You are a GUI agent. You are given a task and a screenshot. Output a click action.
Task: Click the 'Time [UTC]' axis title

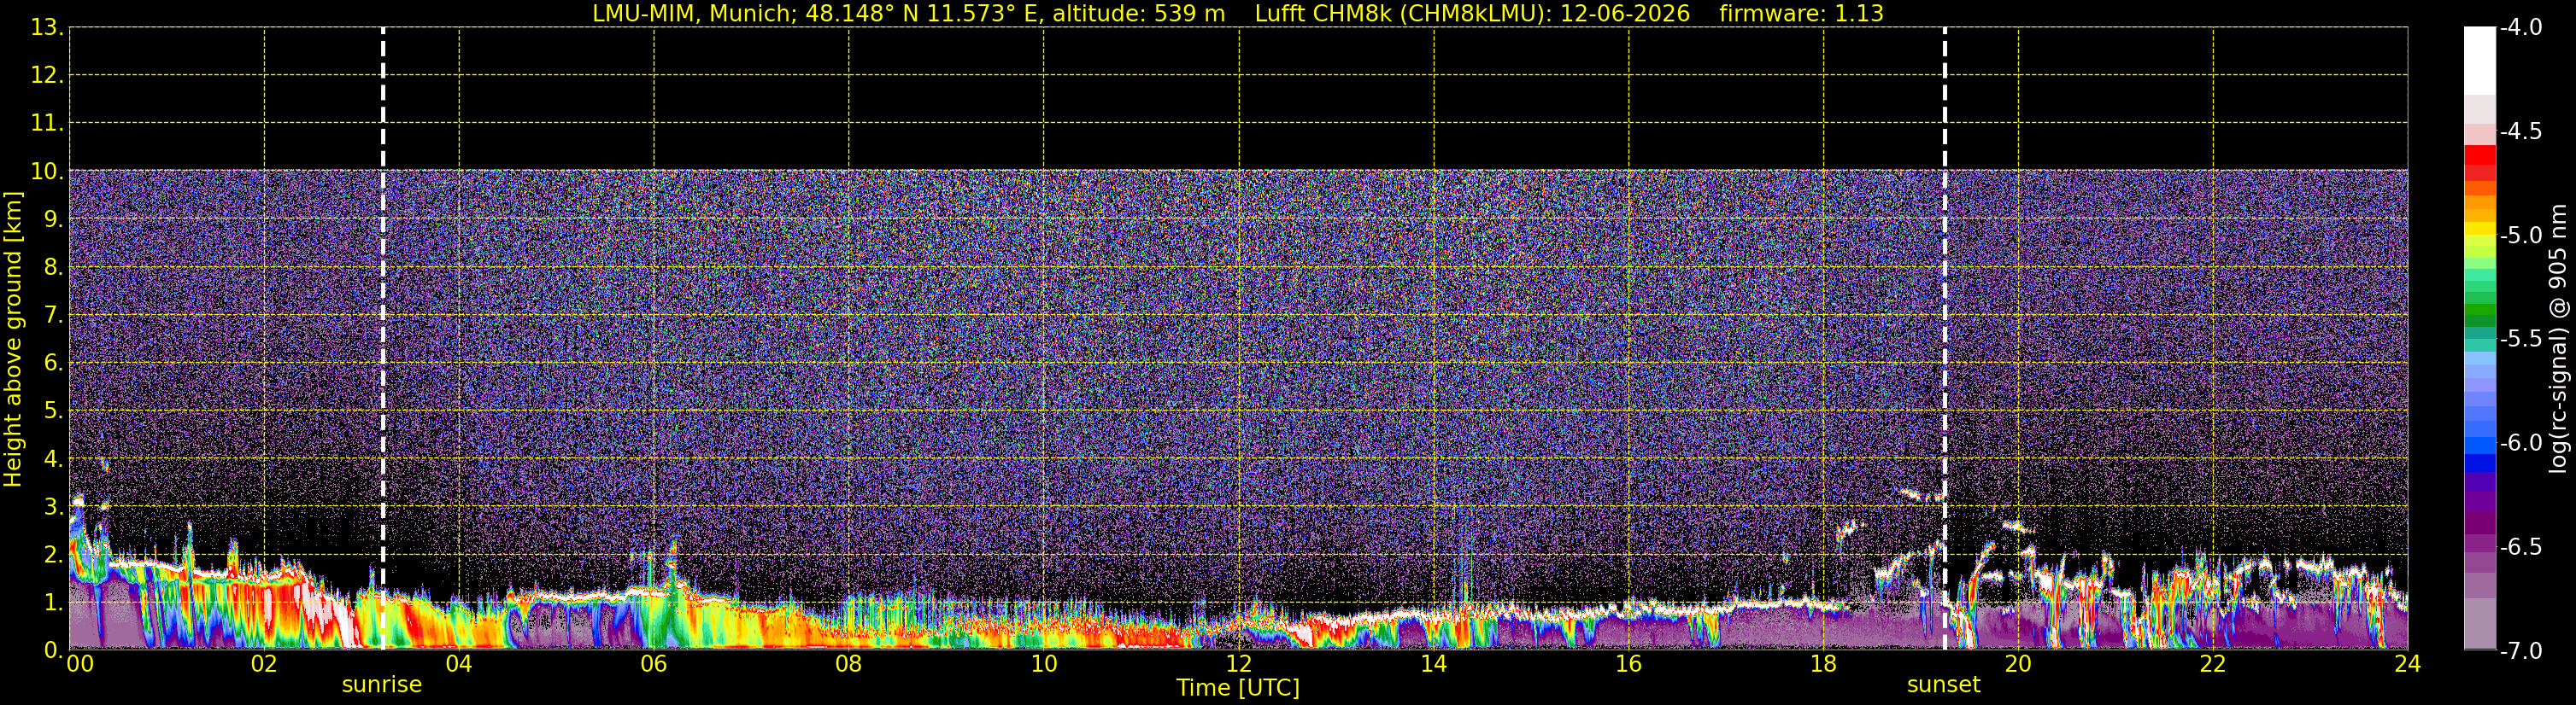(x=1238, y=688)
